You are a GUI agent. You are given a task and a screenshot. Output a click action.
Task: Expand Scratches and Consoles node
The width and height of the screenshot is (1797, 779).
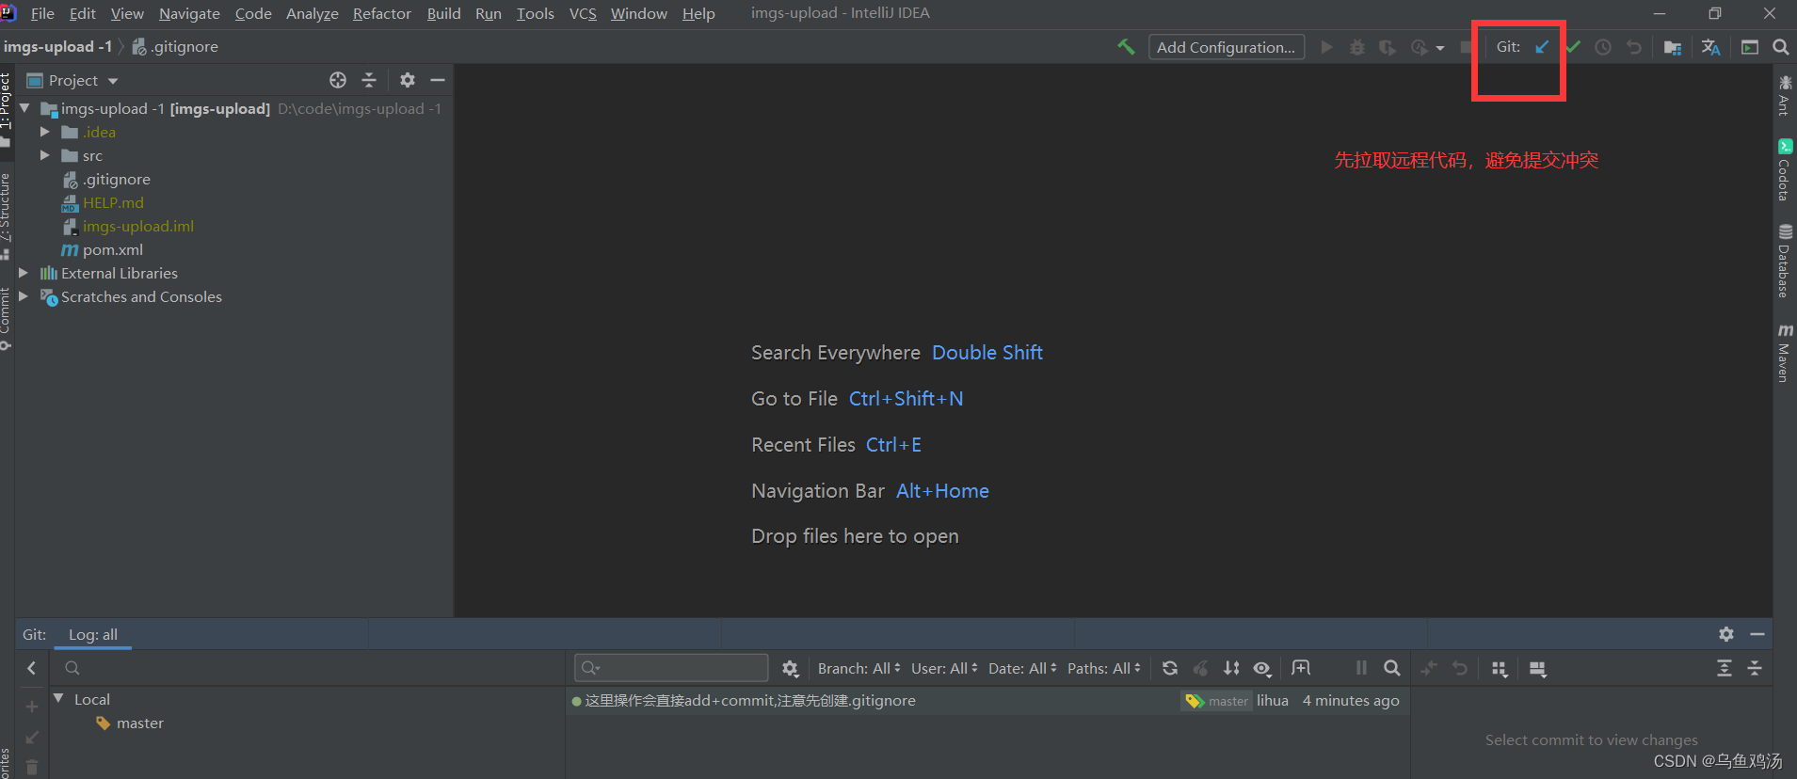click(x=24, y=296)
